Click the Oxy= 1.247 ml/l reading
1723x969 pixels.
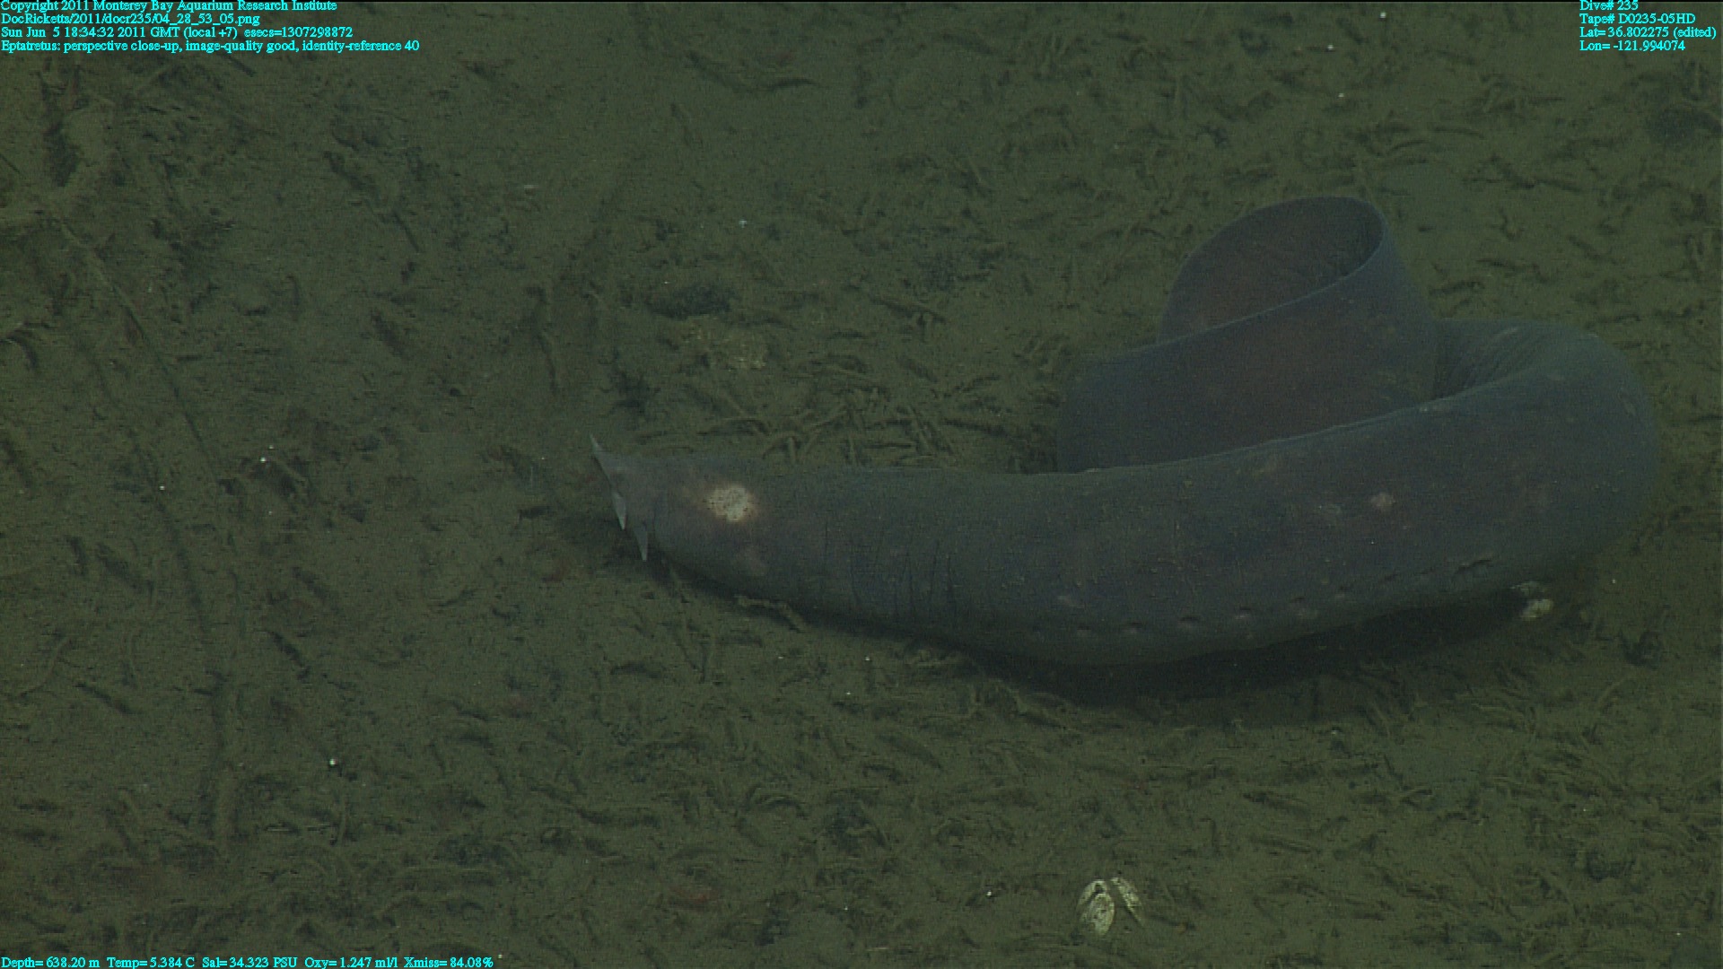(351, 962)
